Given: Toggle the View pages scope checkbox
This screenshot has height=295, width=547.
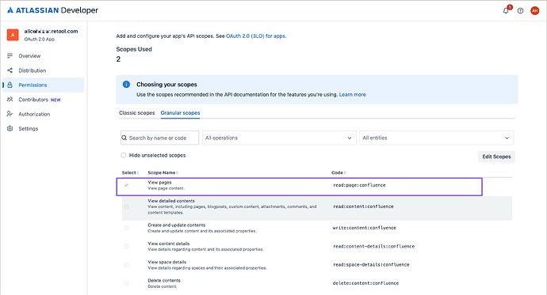Looking at the screenshot, I should [x=126, y=185].
